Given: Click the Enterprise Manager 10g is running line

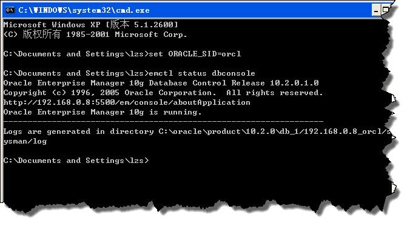Looking at the screenshot, I should [102, 112].
